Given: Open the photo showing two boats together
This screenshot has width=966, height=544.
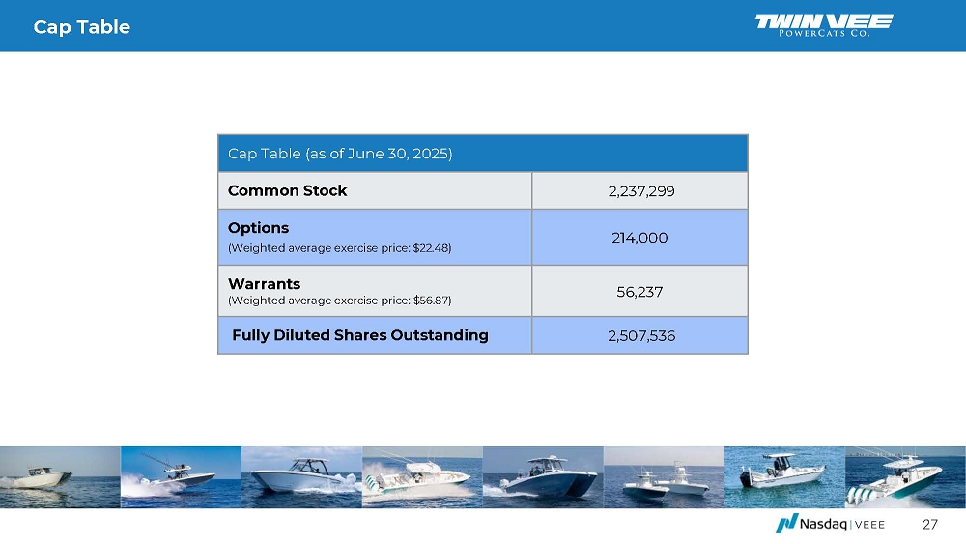Looking at the screenshot, I should 664,477.
